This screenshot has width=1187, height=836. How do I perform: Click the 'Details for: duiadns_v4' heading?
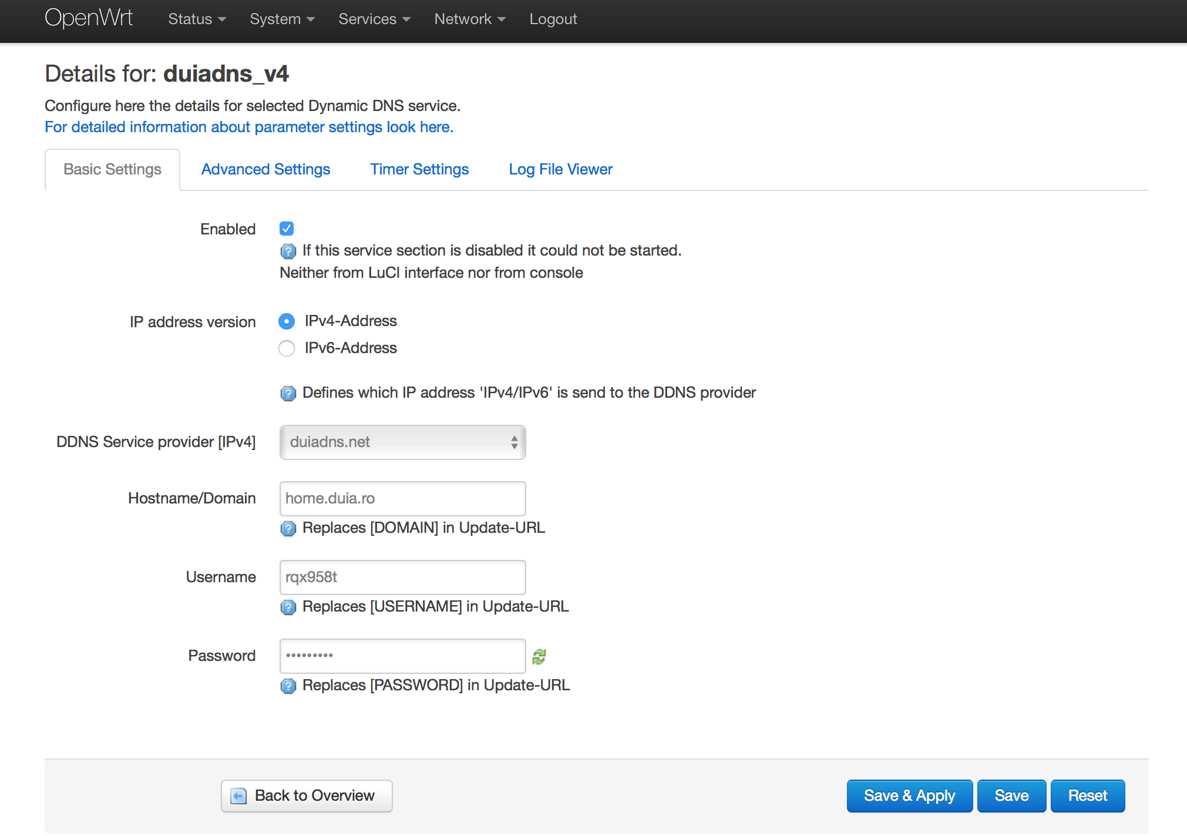coord(167,74)
